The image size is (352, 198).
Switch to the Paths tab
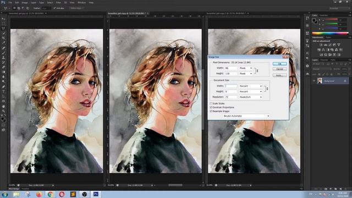[x=333, y=60]
